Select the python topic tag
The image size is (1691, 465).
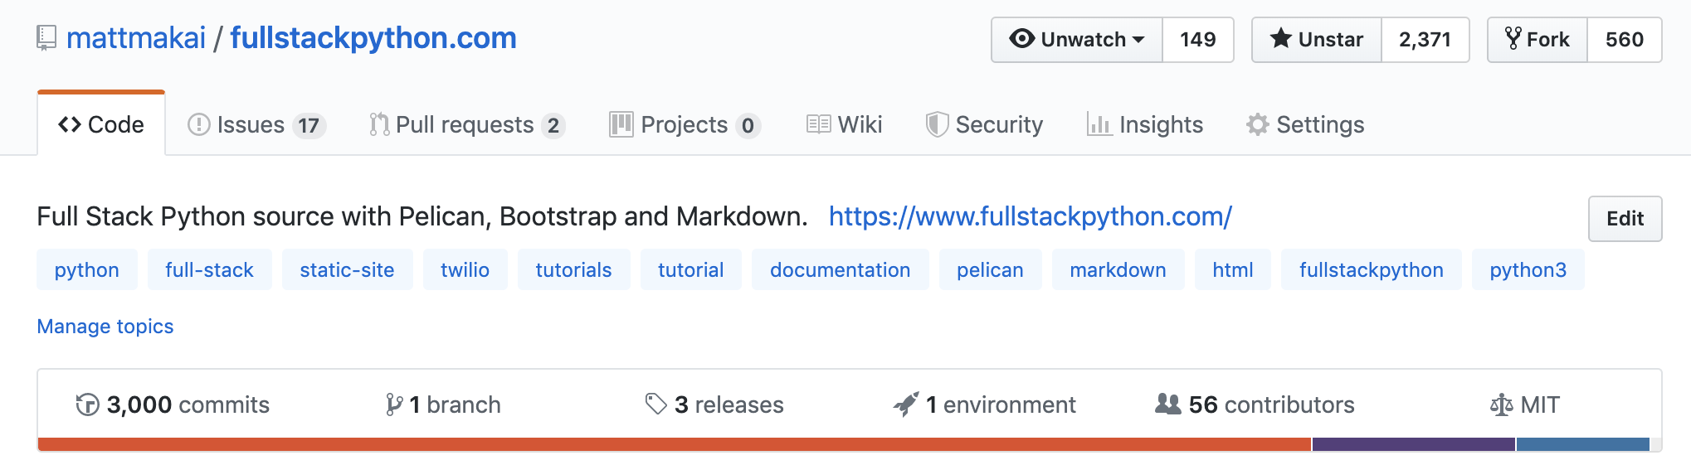pos(87,269)
